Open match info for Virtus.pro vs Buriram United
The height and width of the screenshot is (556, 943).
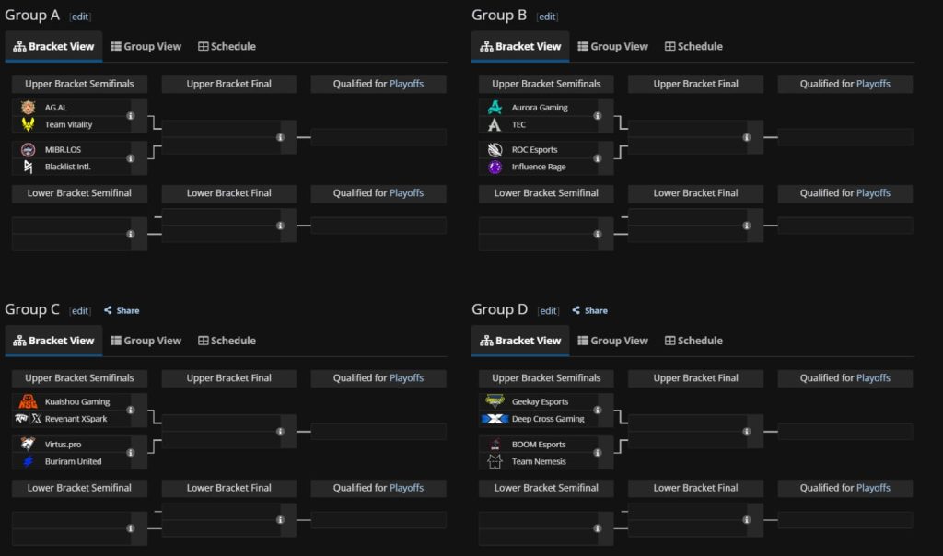[131, 453]
